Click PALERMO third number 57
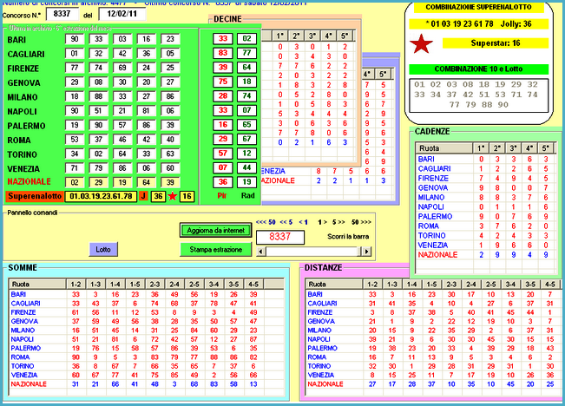This screenshot has width=565, height=406. pos(122,126)
